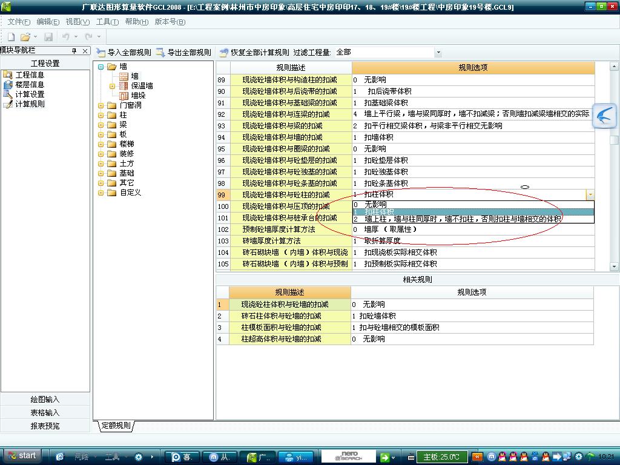Switch to the 定额规则 tab
Image resolution: width=620 pixels, height=465 pixels.
115,426
